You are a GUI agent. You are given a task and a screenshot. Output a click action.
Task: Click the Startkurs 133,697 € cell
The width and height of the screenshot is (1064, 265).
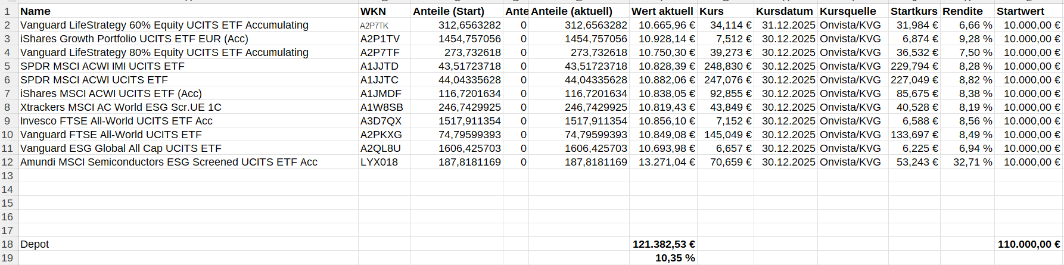(914, 135)
